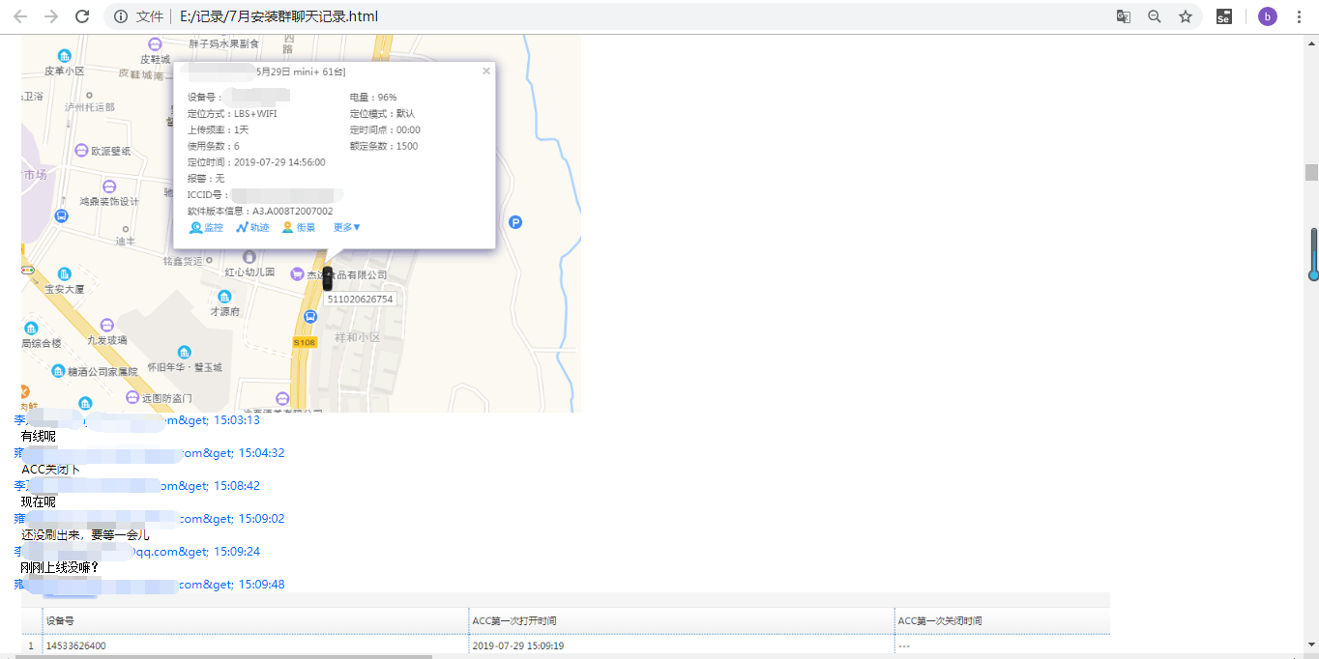This screenshot has height=659, width=1319.
Task: Click the sender line timestamped 15:08:42
Action: pos(136,486)
